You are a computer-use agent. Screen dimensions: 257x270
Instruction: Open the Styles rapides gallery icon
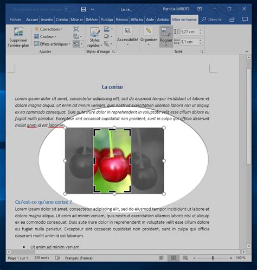click(95, 32)
